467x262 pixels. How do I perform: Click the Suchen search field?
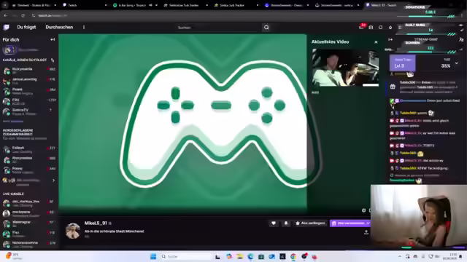pos(218,28)
